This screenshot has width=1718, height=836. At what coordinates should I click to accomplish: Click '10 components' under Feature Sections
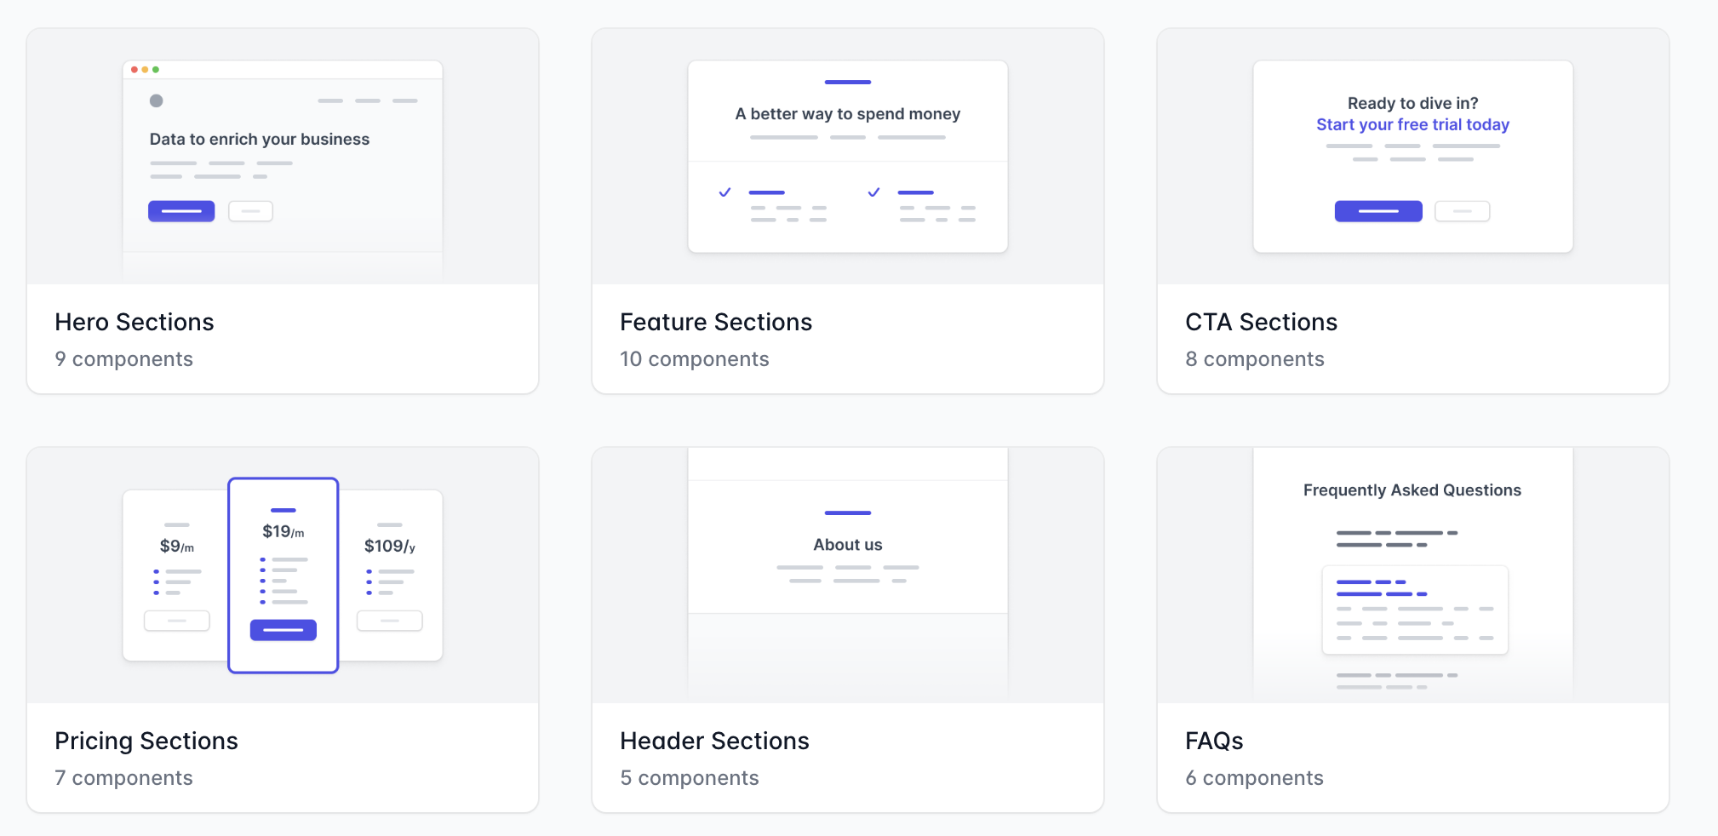[695, 358]
